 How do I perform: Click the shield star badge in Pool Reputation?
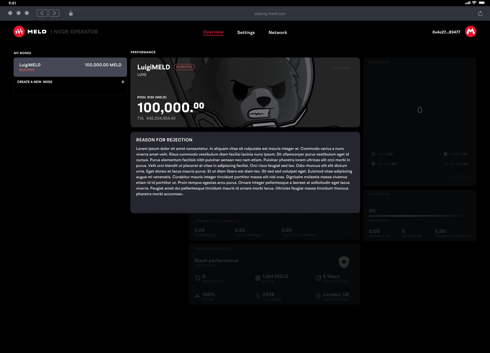tap(344, 262)
